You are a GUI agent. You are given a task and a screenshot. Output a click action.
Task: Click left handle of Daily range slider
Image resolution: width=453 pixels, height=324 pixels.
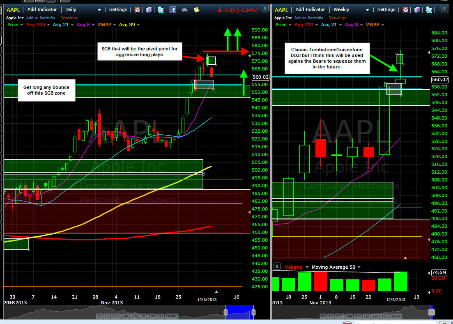click(225, 312)
